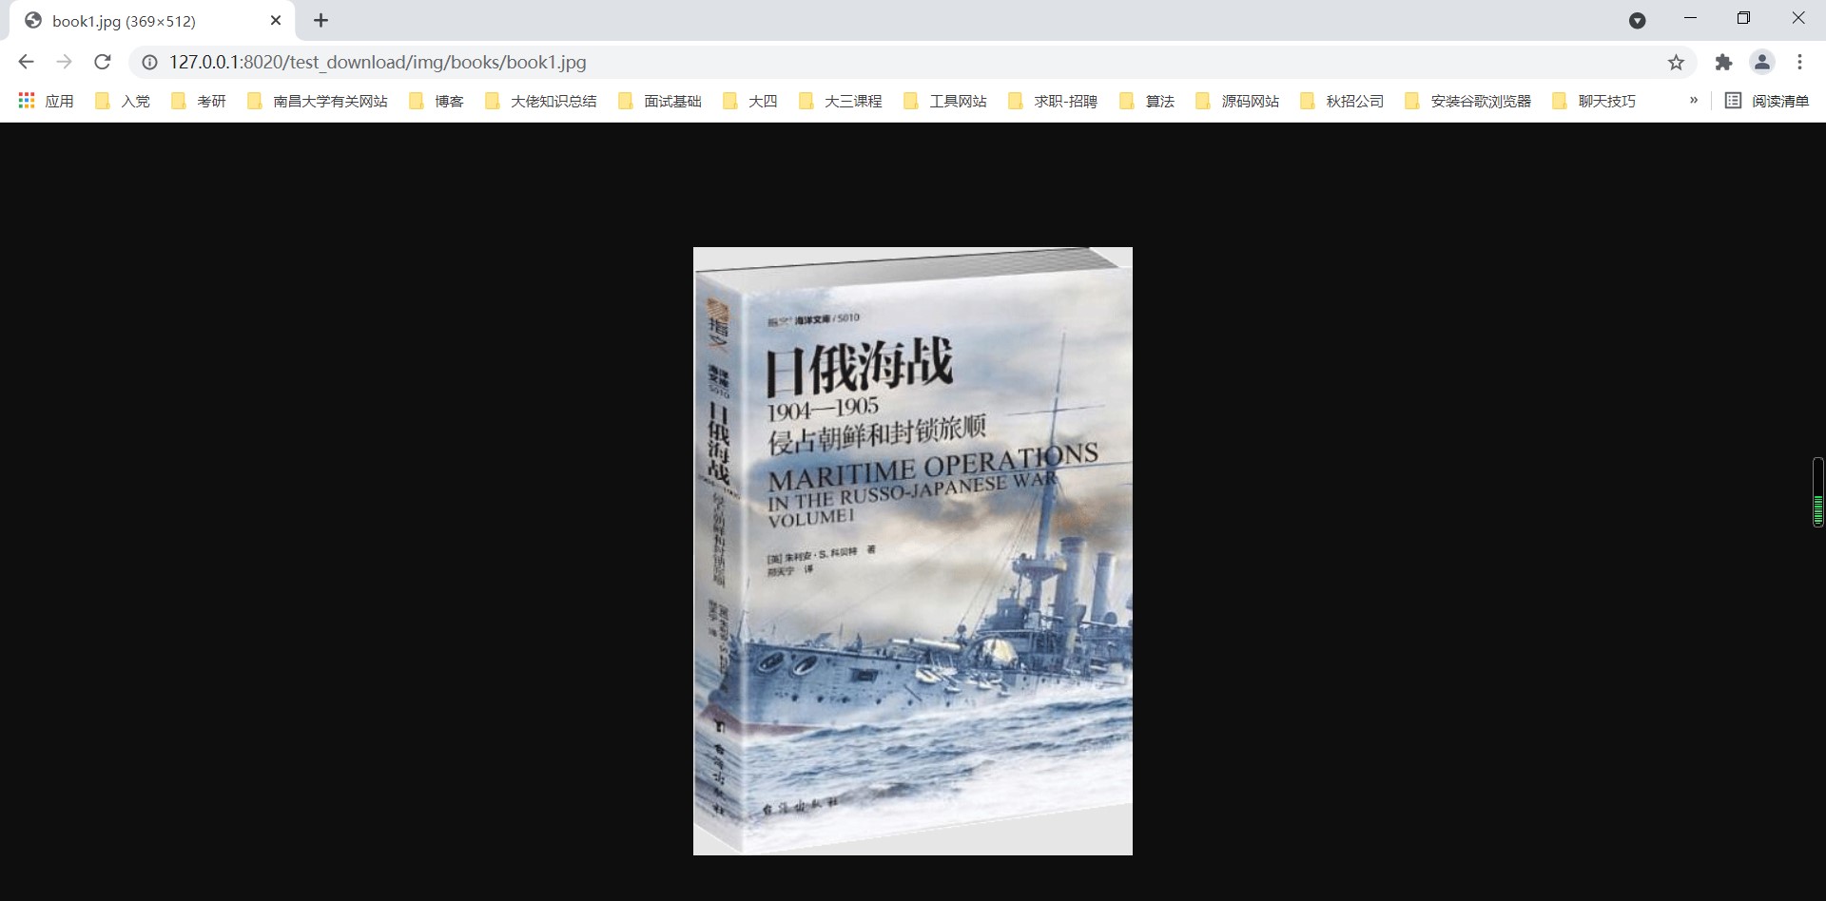The height and width of the screenshot is (901, 1826).
Task: Open the 求职-招聘 bookmark folder
Action: point(1053,101)
